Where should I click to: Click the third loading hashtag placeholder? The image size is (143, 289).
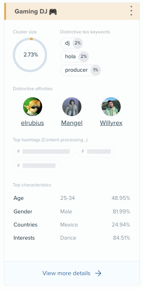coord(37,166)
